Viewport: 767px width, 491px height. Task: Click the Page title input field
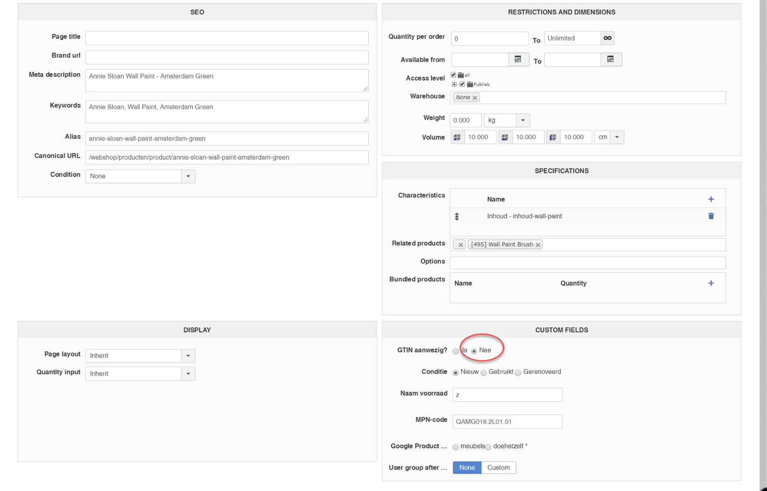(x=227, y=38)
